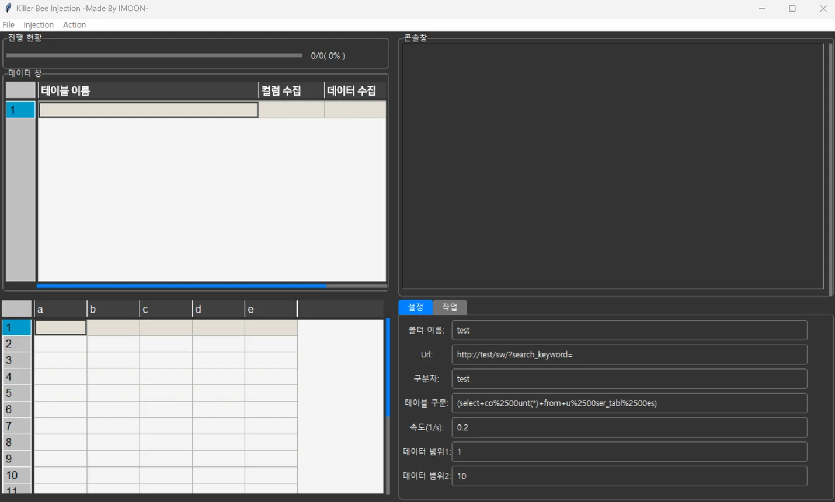Select column header b in lower grid
Image resolution: width=835 pixels, height=502 pixels.
[113, 309]
